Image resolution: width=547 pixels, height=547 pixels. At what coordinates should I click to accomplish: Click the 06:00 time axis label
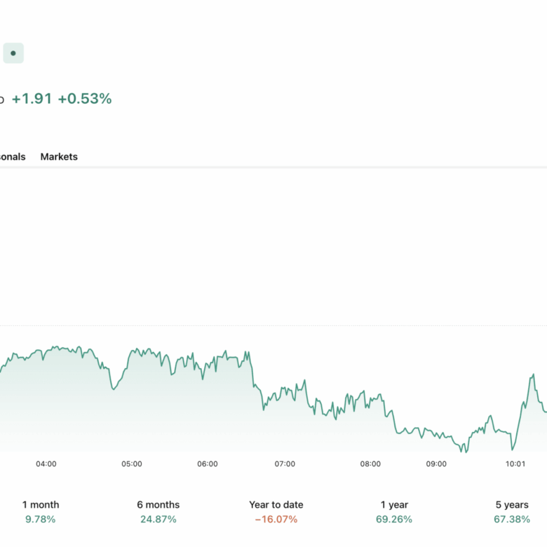point(208,464)
